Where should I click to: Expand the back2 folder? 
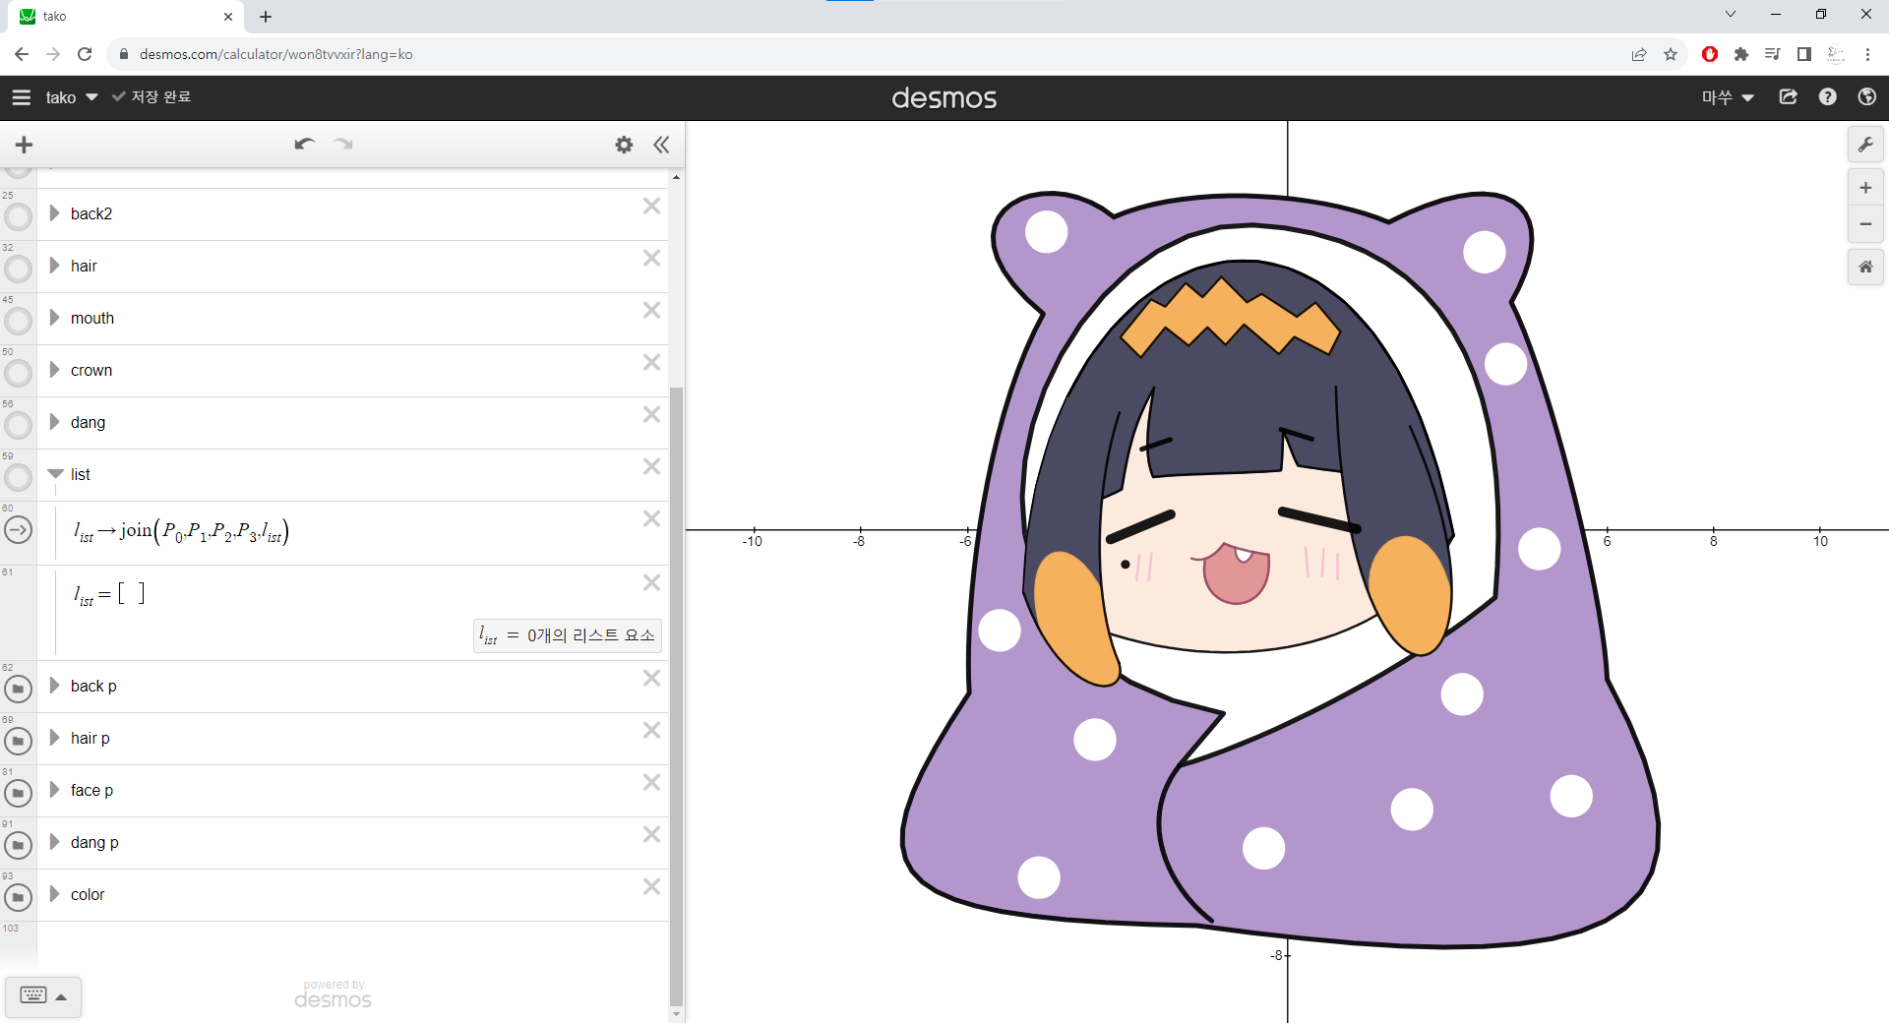[55, 213]
